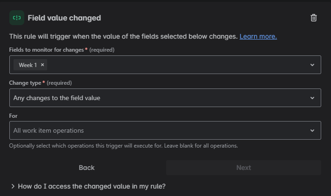The image size is (331, 196).
Task: Remove the Week 1 tag with its ×
Action: coord(42,65)
